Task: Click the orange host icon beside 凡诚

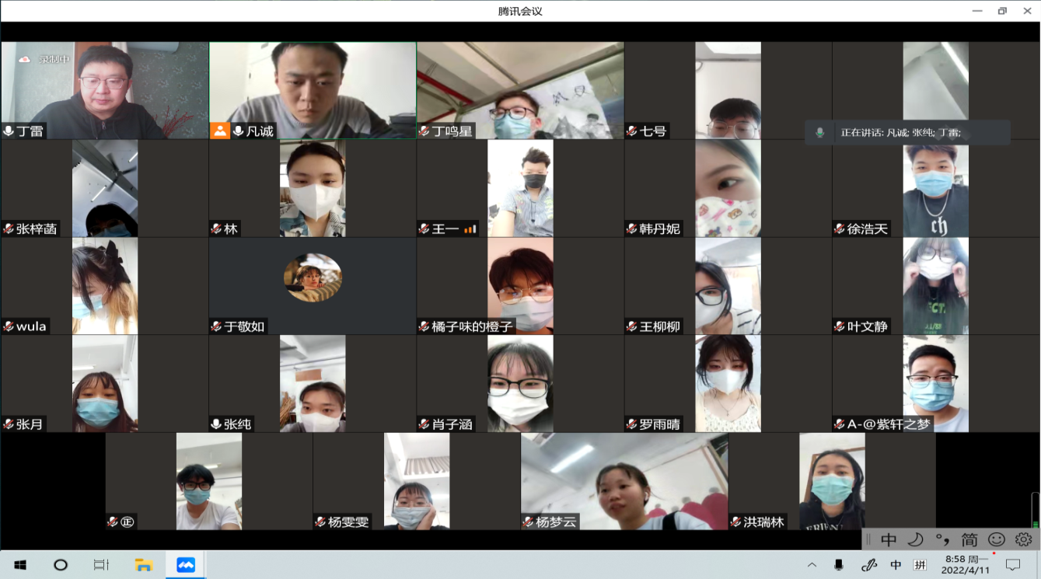Action: tap(220, 131)
